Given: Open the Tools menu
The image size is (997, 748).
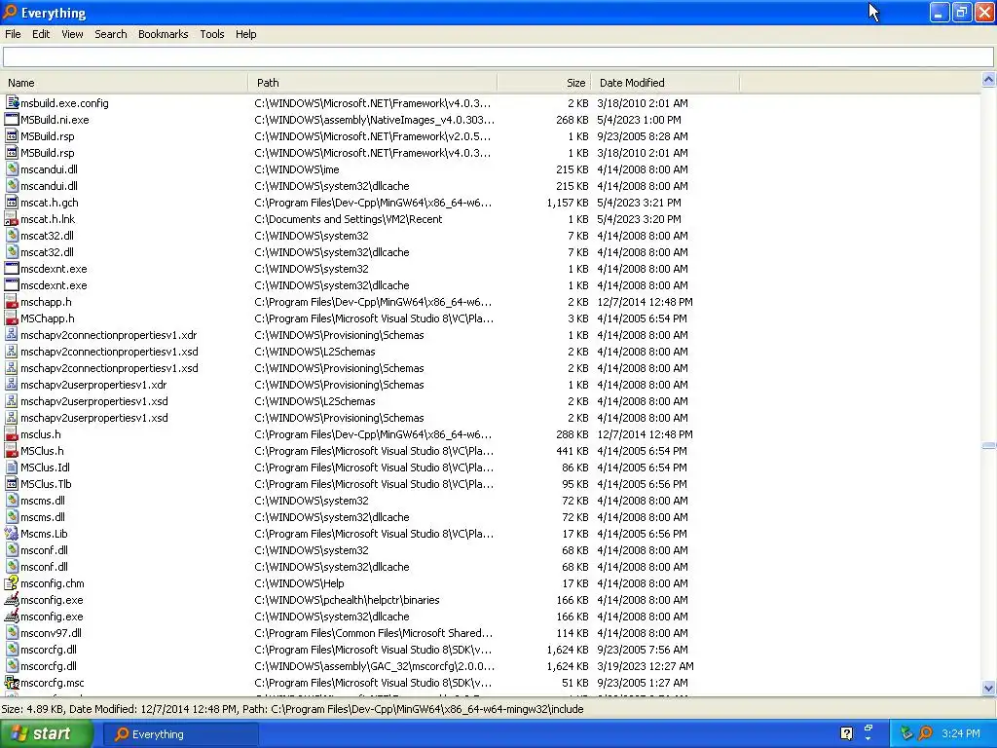Looking at the screenshot, I should point(211,34).
